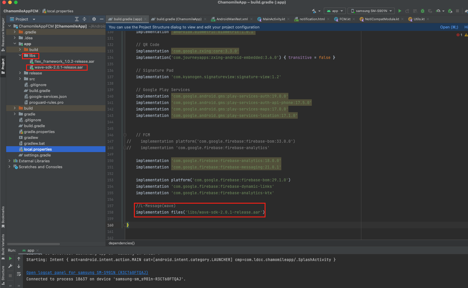Open the app run configuration dropdown
This screenshot has height=288, width=468.
coord(335,11)
